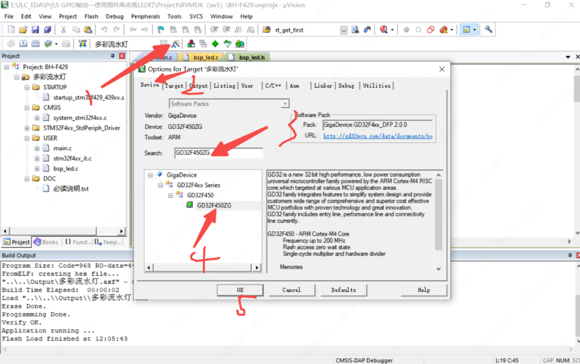Click the File Extensions colored blocks icon
This screenshot has width=580, height=364.
coord(191,44)
